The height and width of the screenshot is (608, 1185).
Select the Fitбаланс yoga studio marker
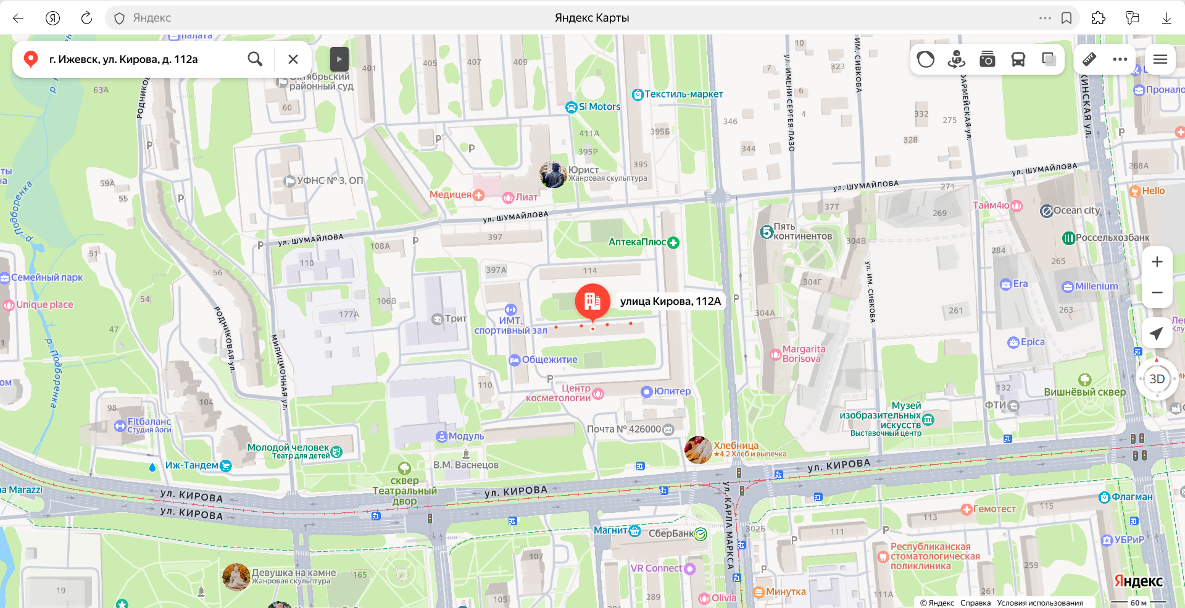(x=120, y=426)
